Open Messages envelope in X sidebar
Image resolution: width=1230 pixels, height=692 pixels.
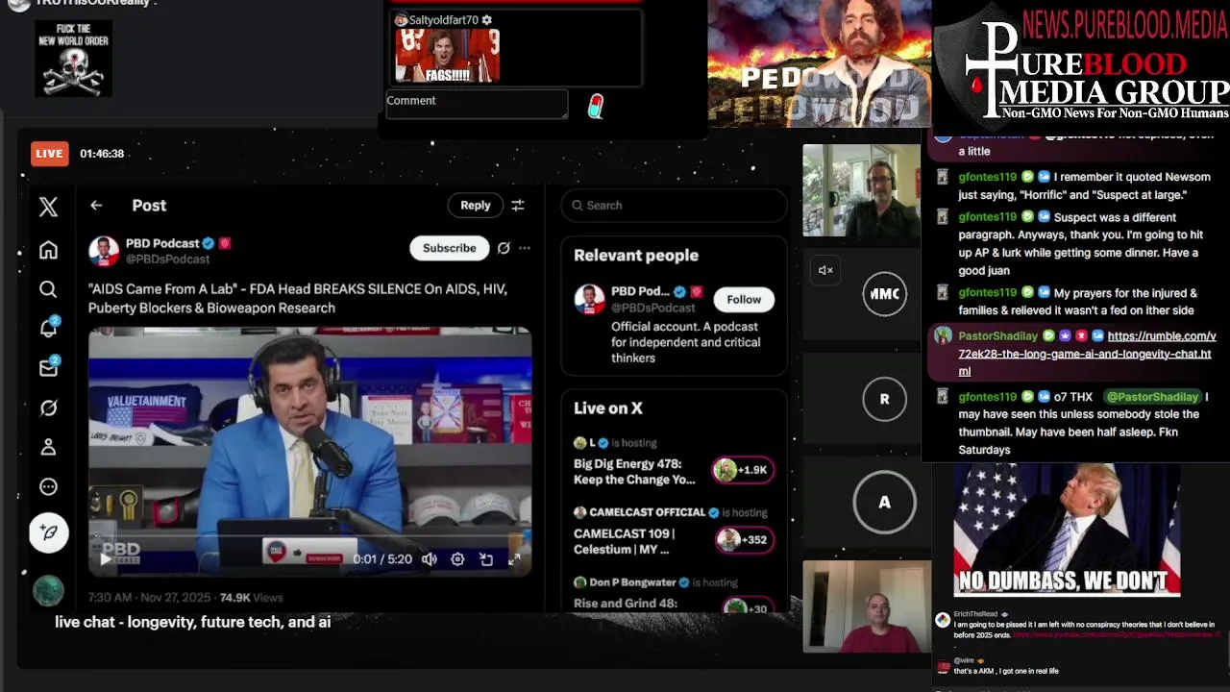[x=48, y=368]
